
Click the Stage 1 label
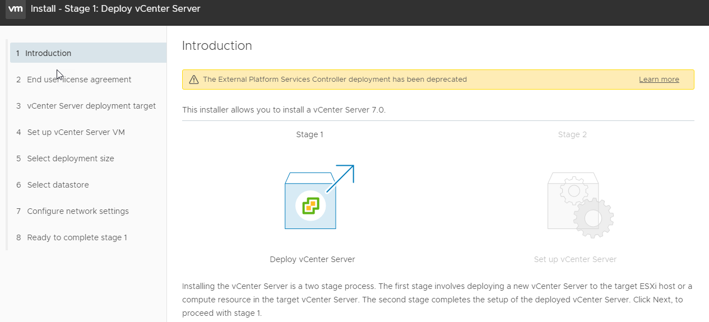tap(309, 134)
